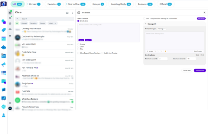Image resolution: width=208 pixels, height=134 pixels.
Task: Click the Quick Start button
Action: click(187, 71)
